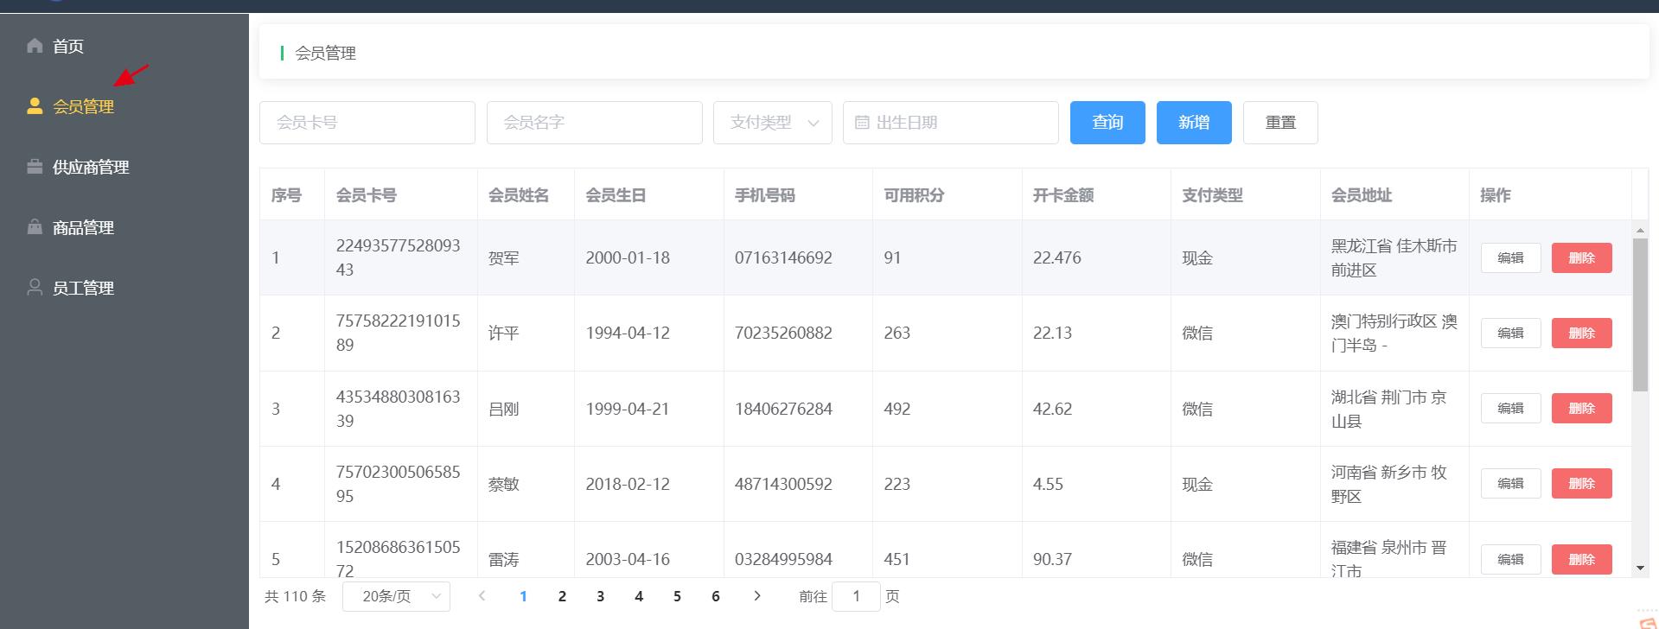The height and width of the screenshot is (629, 1659).
Task: Click the calendar icon in 出生日期 field
Action: (x=861, y=123)
